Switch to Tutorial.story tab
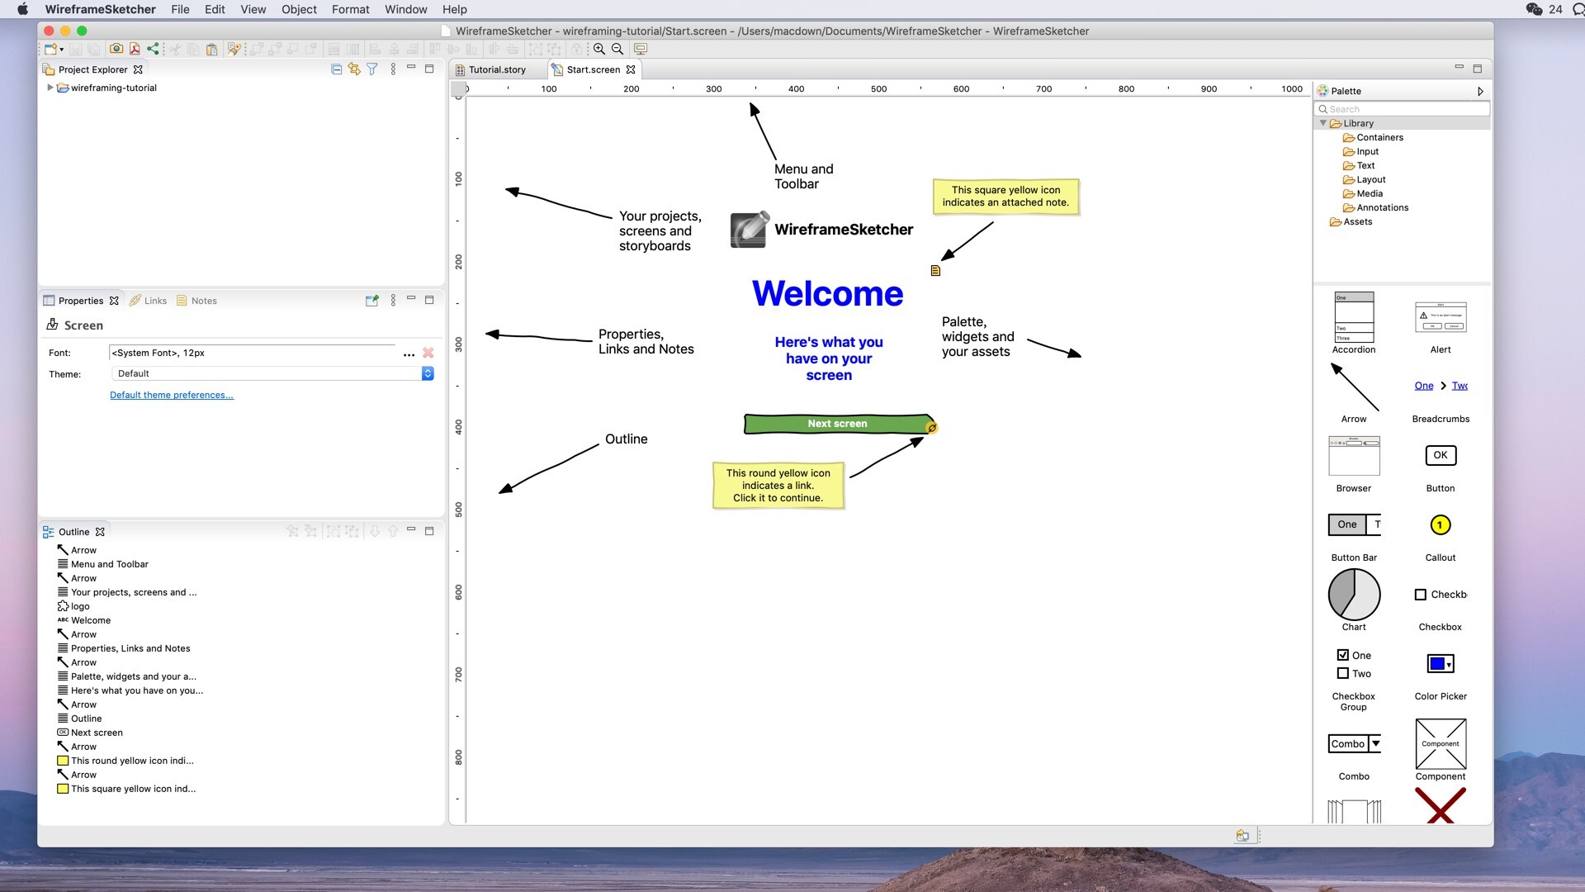 pyautogui.click(x=496, y=69)
